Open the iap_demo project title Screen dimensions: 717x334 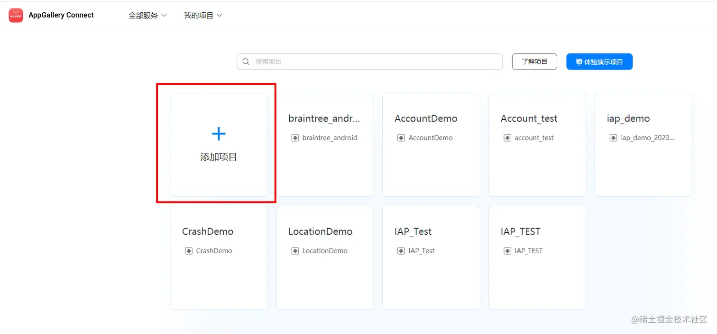628,118
